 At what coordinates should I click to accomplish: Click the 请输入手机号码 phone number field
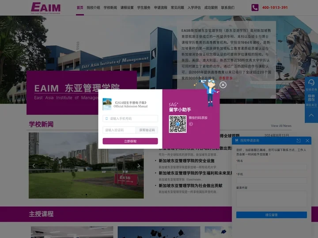click(x=130, y=119)
